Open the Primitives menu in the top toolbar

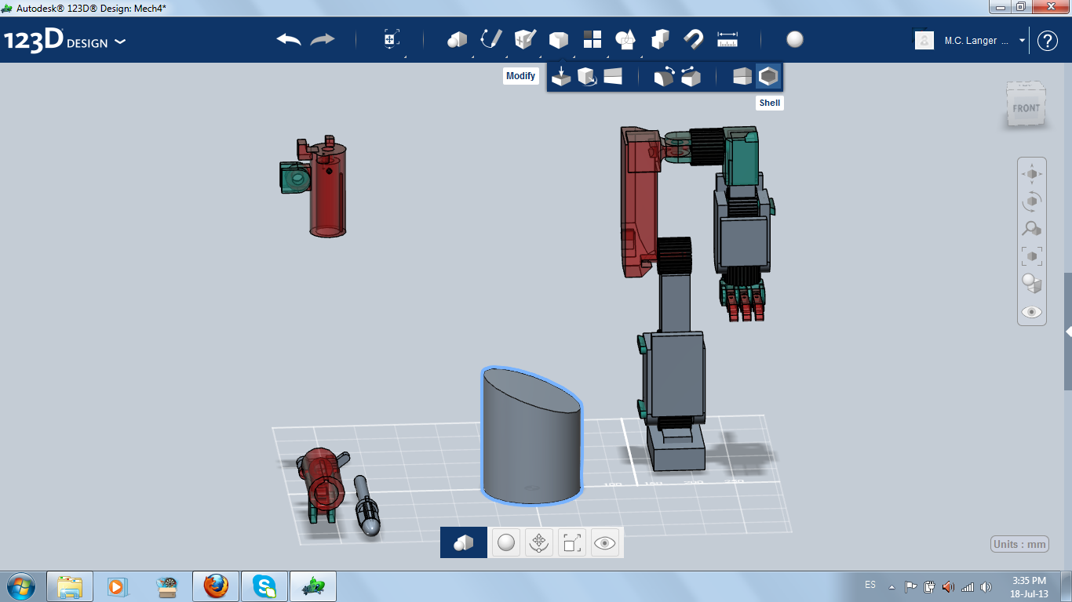pyautogui.click(x=458, y=39)
